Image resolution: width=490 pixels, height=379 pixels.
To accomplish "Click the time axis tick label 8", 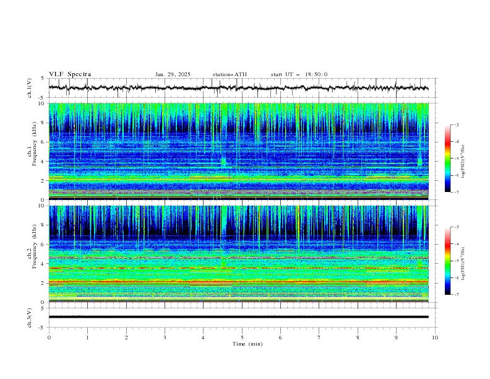I will [358, 338].
